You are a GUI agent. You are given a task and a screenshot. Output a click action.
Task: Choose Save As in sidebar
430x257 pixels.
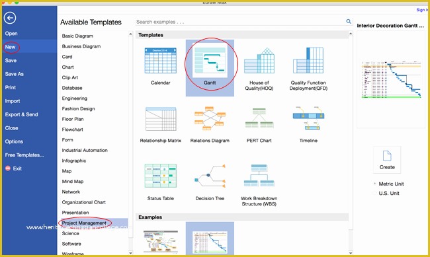pyautogui.click(x=15, y=74)
